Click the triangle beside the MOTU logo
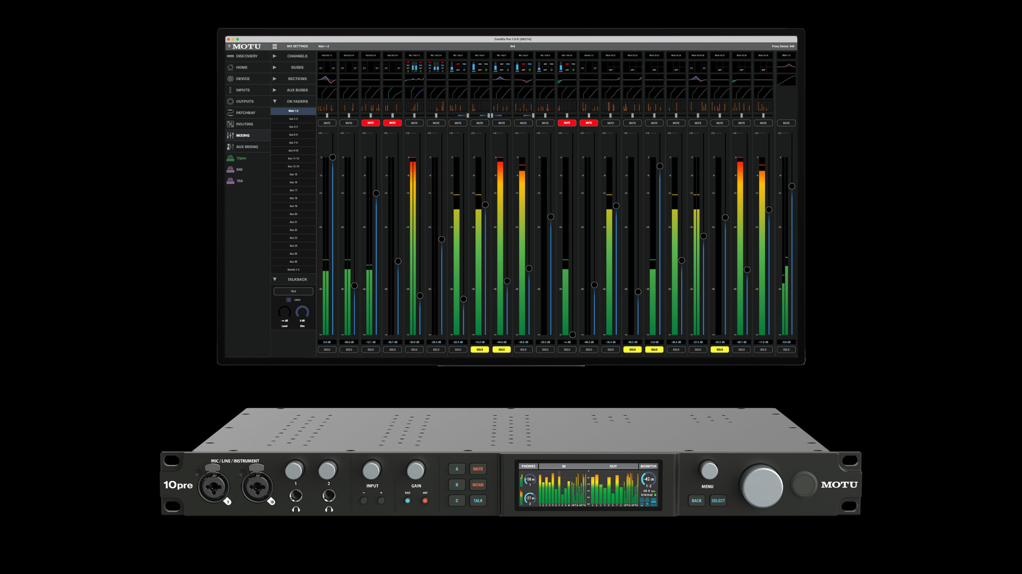Screen dimensions: 1022x574 click(x=229, y=47)
